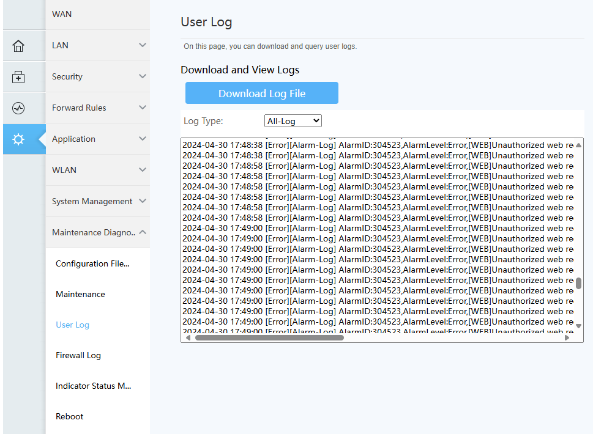This screenshot has width=593, height=434.
Task: Expand the Application menu
Action: 143,139
